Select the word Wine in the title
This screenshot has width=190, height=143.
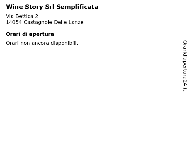click(15, 7)
